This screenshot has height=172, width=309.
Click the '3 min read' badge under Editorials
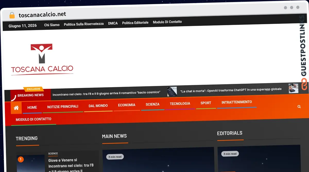[230, 154]
